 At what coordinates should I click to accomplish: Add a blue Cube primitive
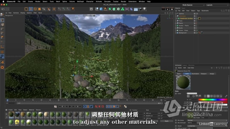101,9
